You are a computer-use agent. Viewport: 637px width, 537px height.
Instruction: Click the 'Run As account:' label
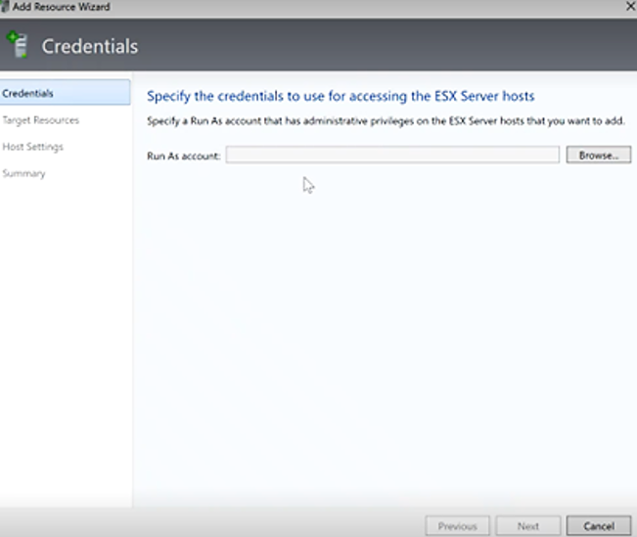coord(184,156)
